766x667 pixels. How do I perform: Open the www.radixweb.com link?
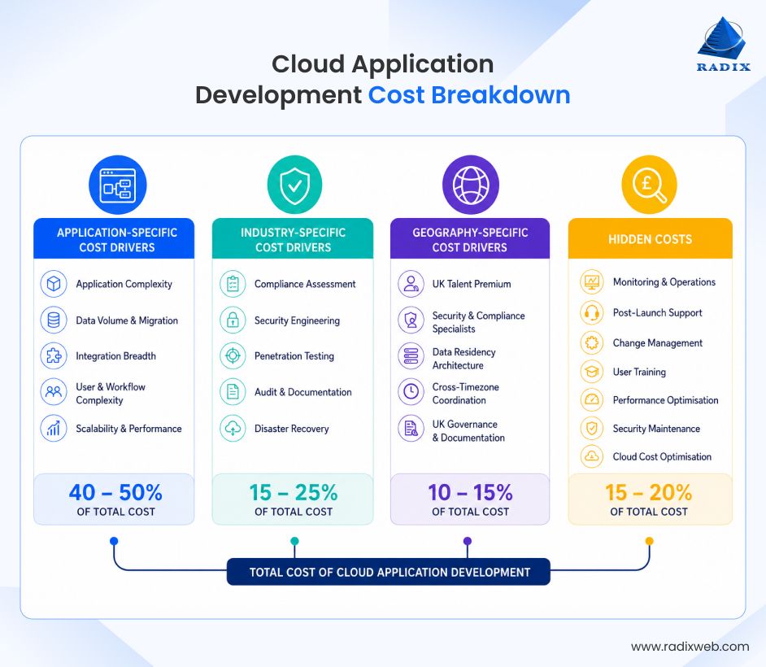(690, 647)
